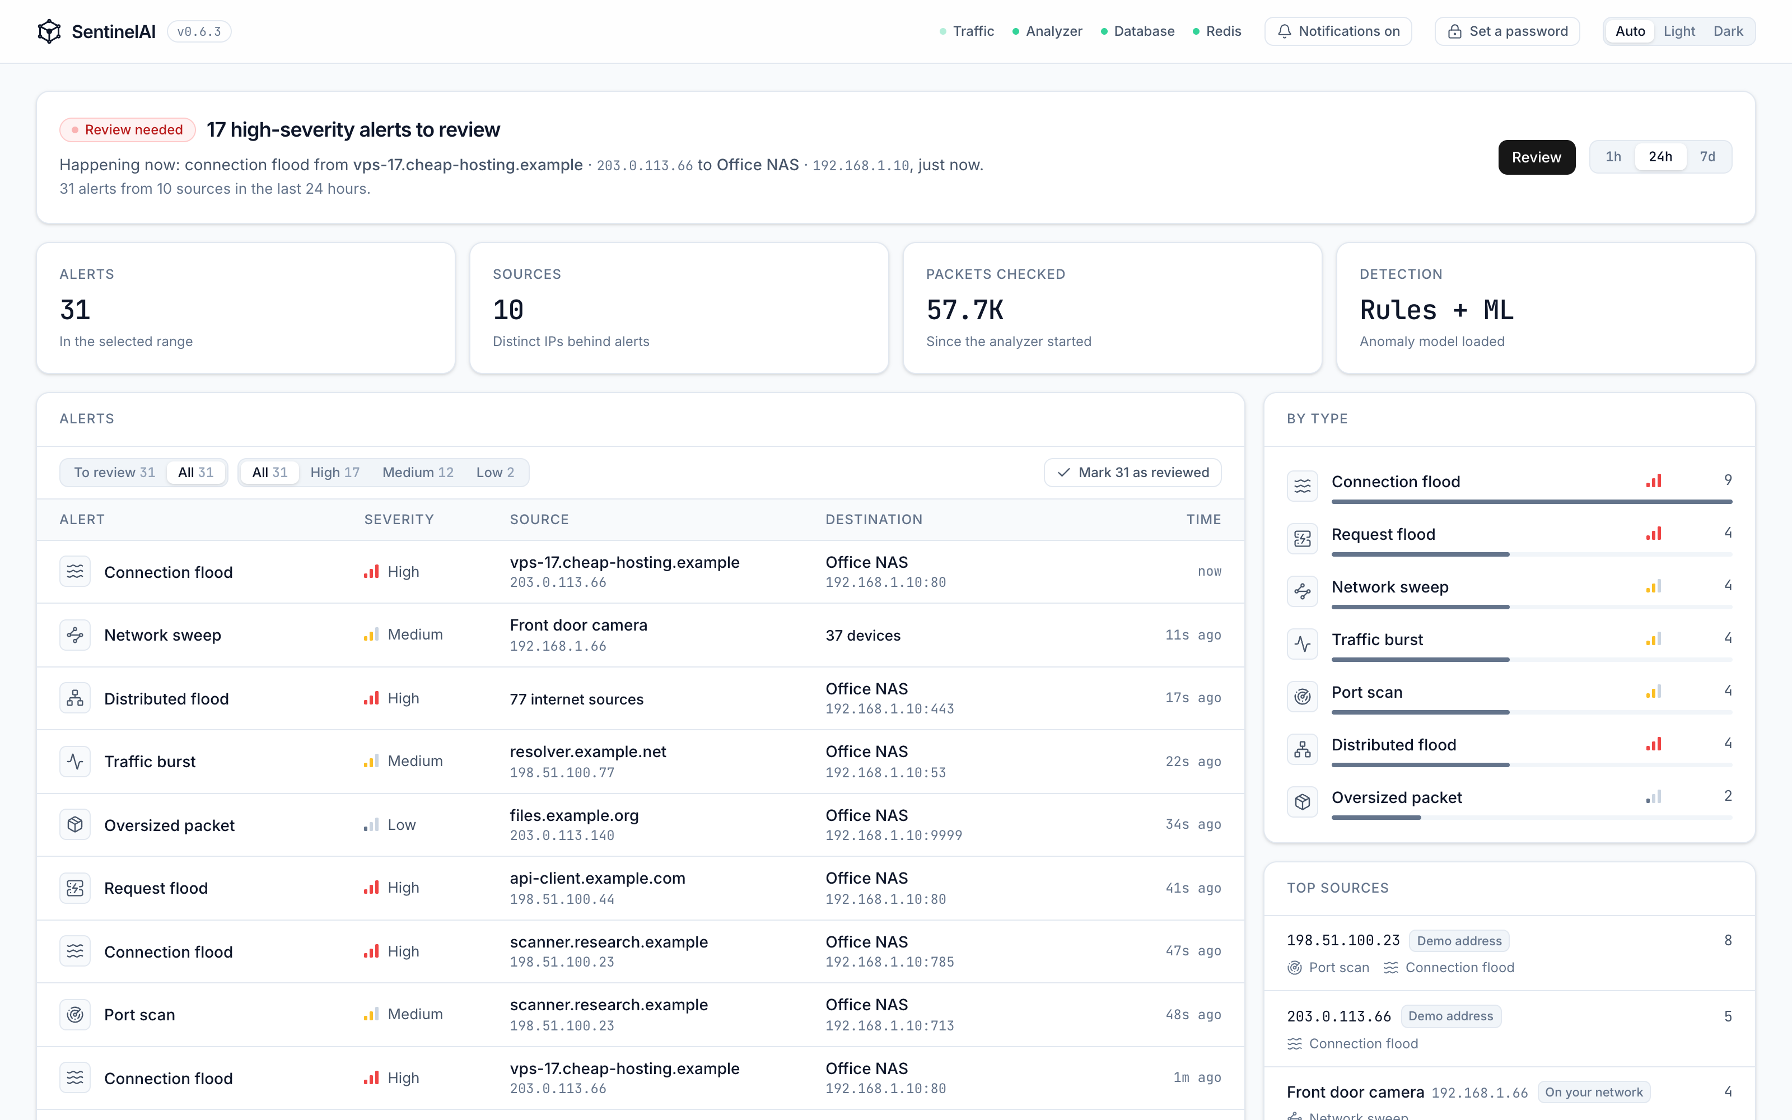The width and height of the screenshot is (1792, 1120).
Task: Open the To review 31 tab
Action: point(115,473)
